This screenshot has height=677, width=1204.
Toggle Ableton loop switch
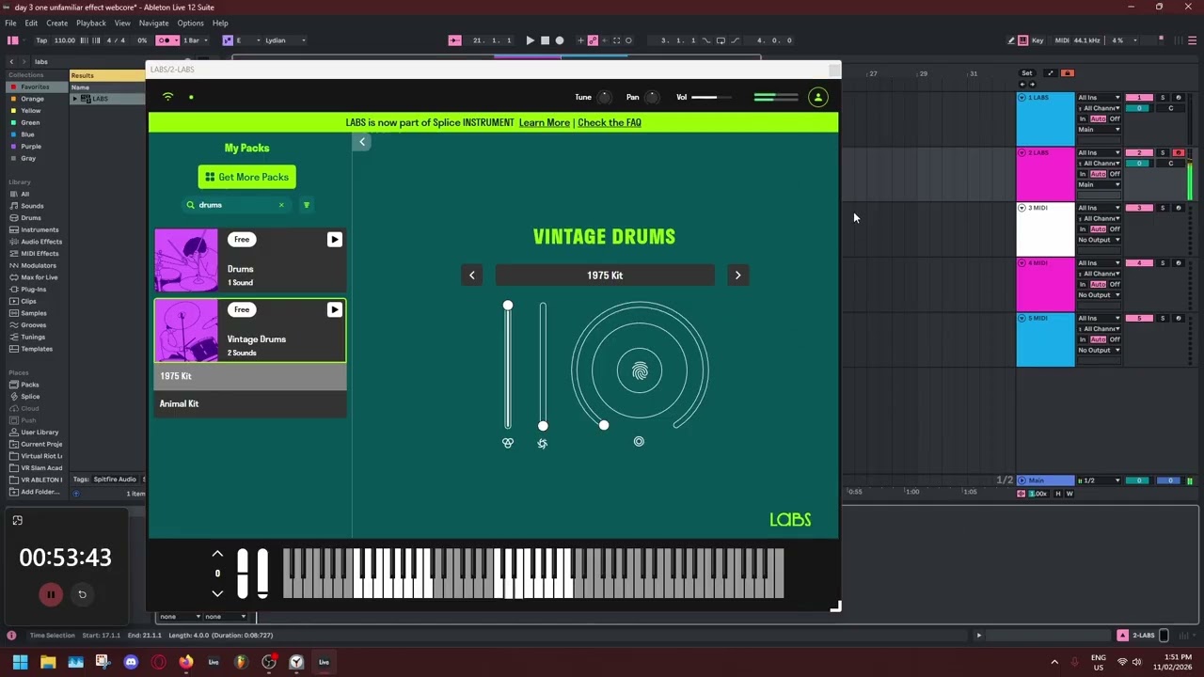pos(721,40)
